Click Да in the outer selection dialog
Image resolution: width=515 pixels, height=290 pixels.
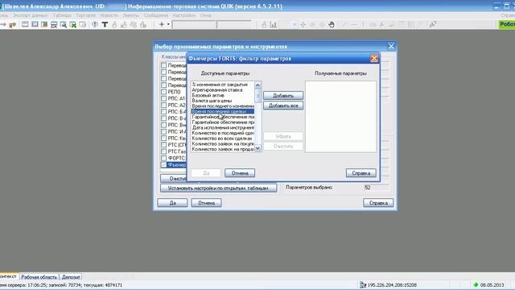click(172, 203)
